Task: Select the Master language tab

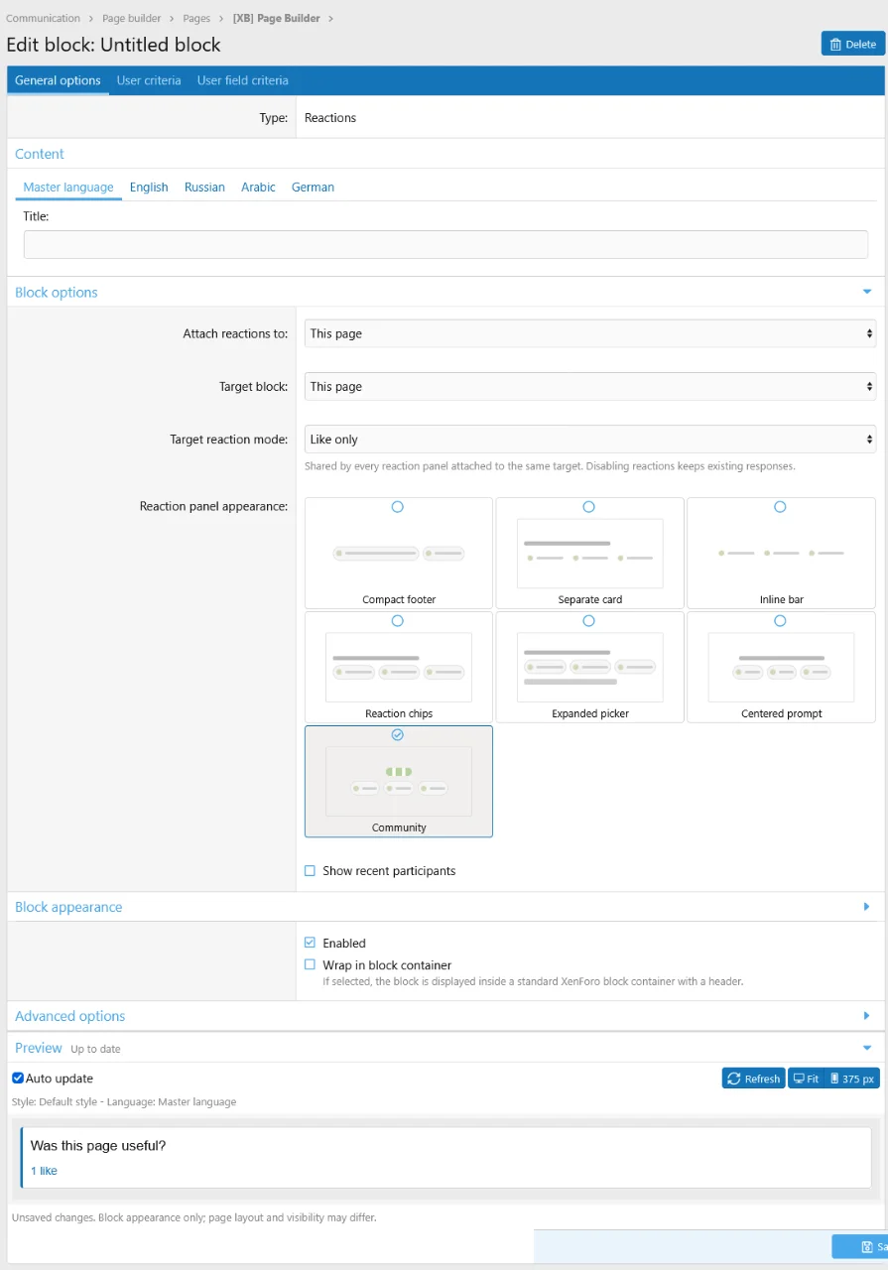Action: tap(68, 188)
